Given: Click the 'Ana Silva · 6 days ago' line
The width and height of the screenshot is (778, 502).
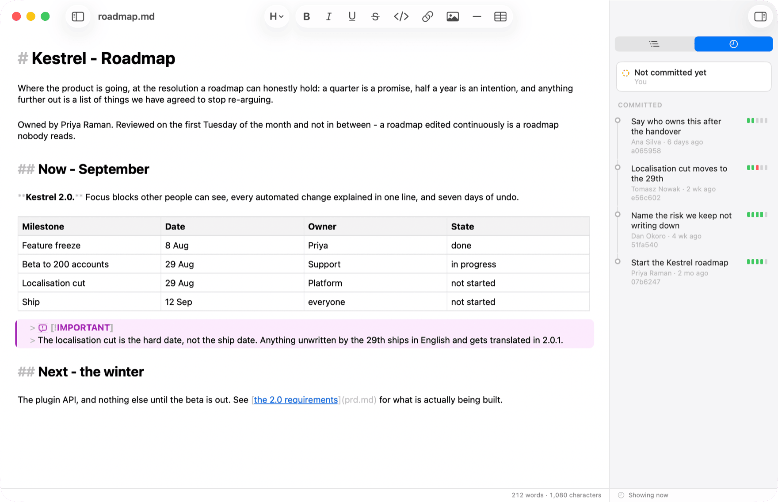Looking at the screenshot, I should click(667, 142).
